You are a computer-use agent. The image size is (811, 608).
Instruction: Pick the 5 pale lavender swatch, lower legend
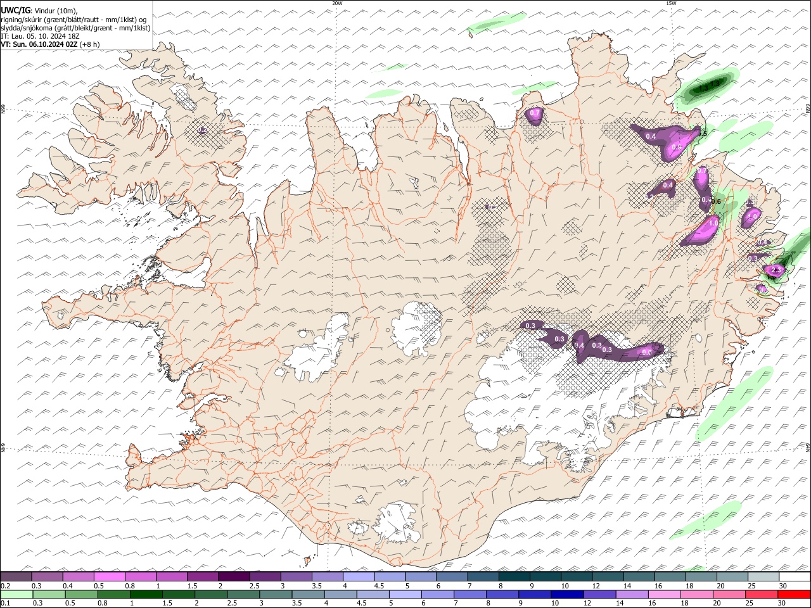(404, 594)
